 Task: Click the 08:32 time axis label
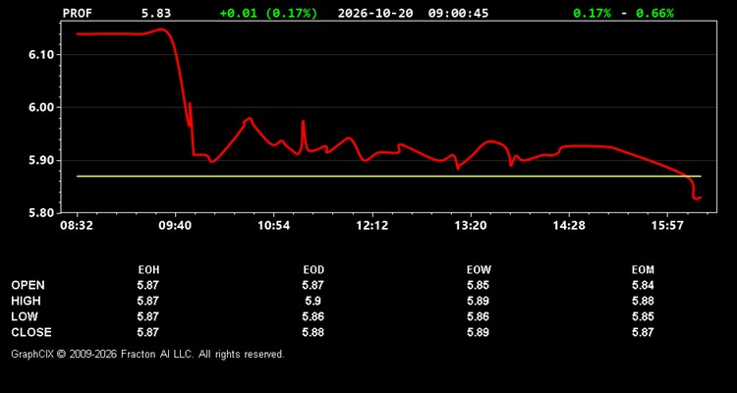tap(77, 226)
